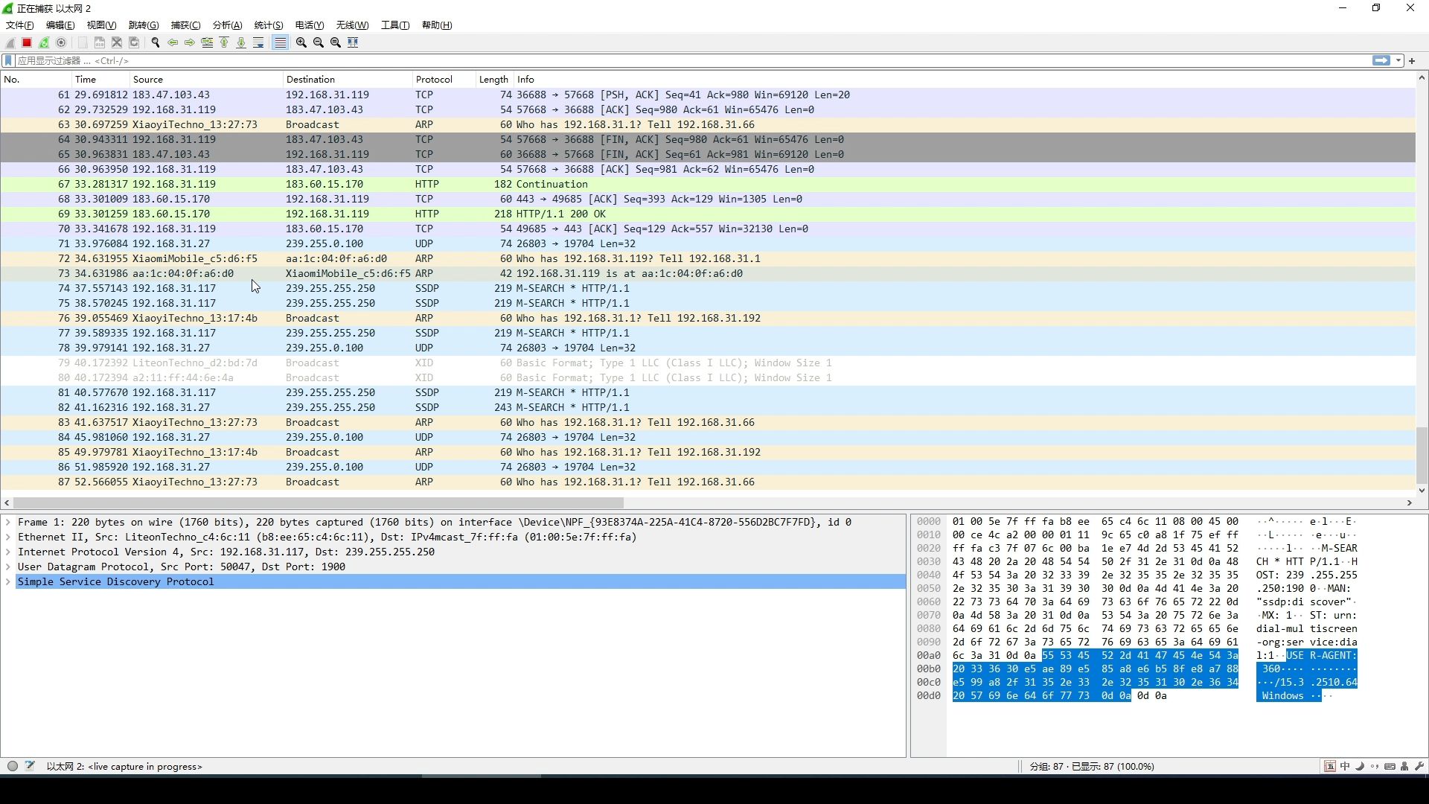Open the 统计 menu

(x=268, y=25)
